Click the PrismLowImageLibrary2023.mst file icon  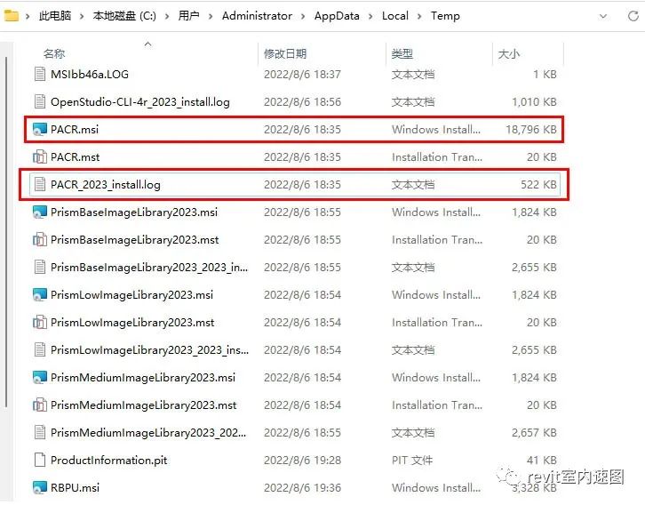point(39,322)
